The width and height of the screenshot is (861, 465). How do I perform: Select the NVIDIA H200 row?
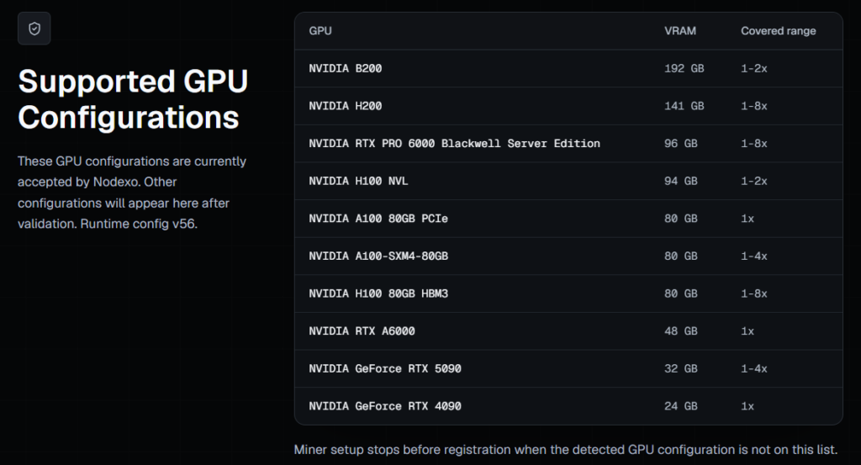[568, 106]
